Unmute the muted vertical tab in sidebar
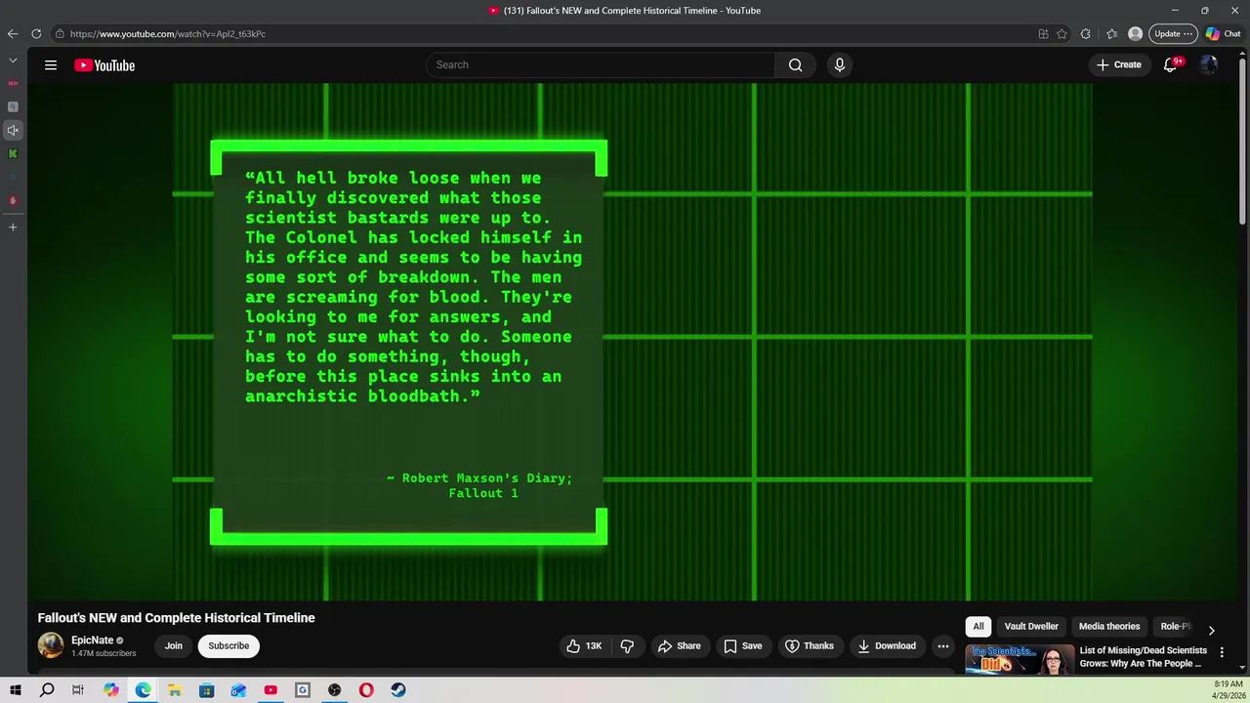The image size is (1250, 703). (x=13, y=130)
